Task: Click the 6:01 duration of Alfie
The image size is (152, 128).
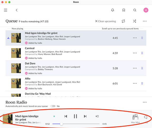Action: (x=115, y=83)
